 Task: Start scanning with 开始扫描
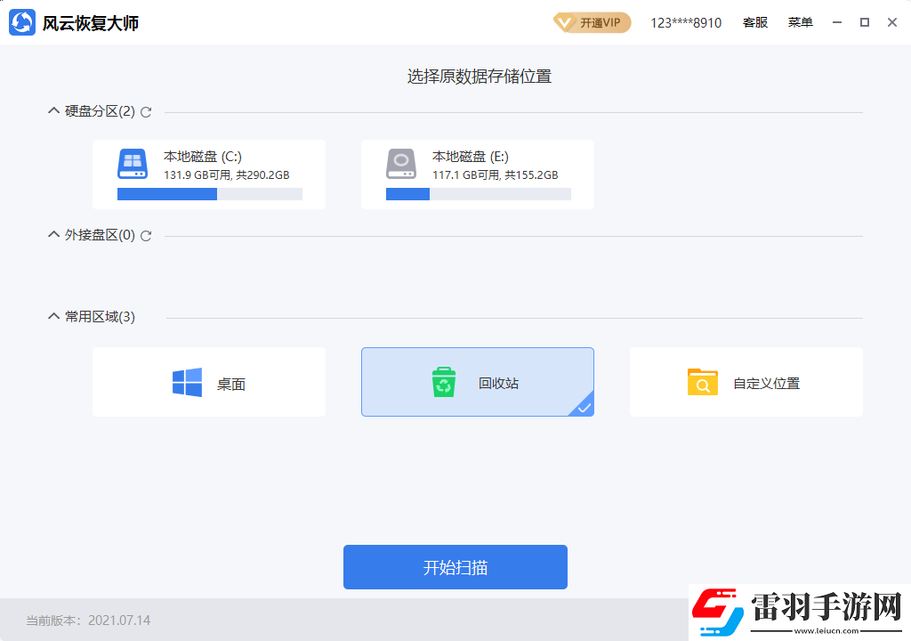455,566
